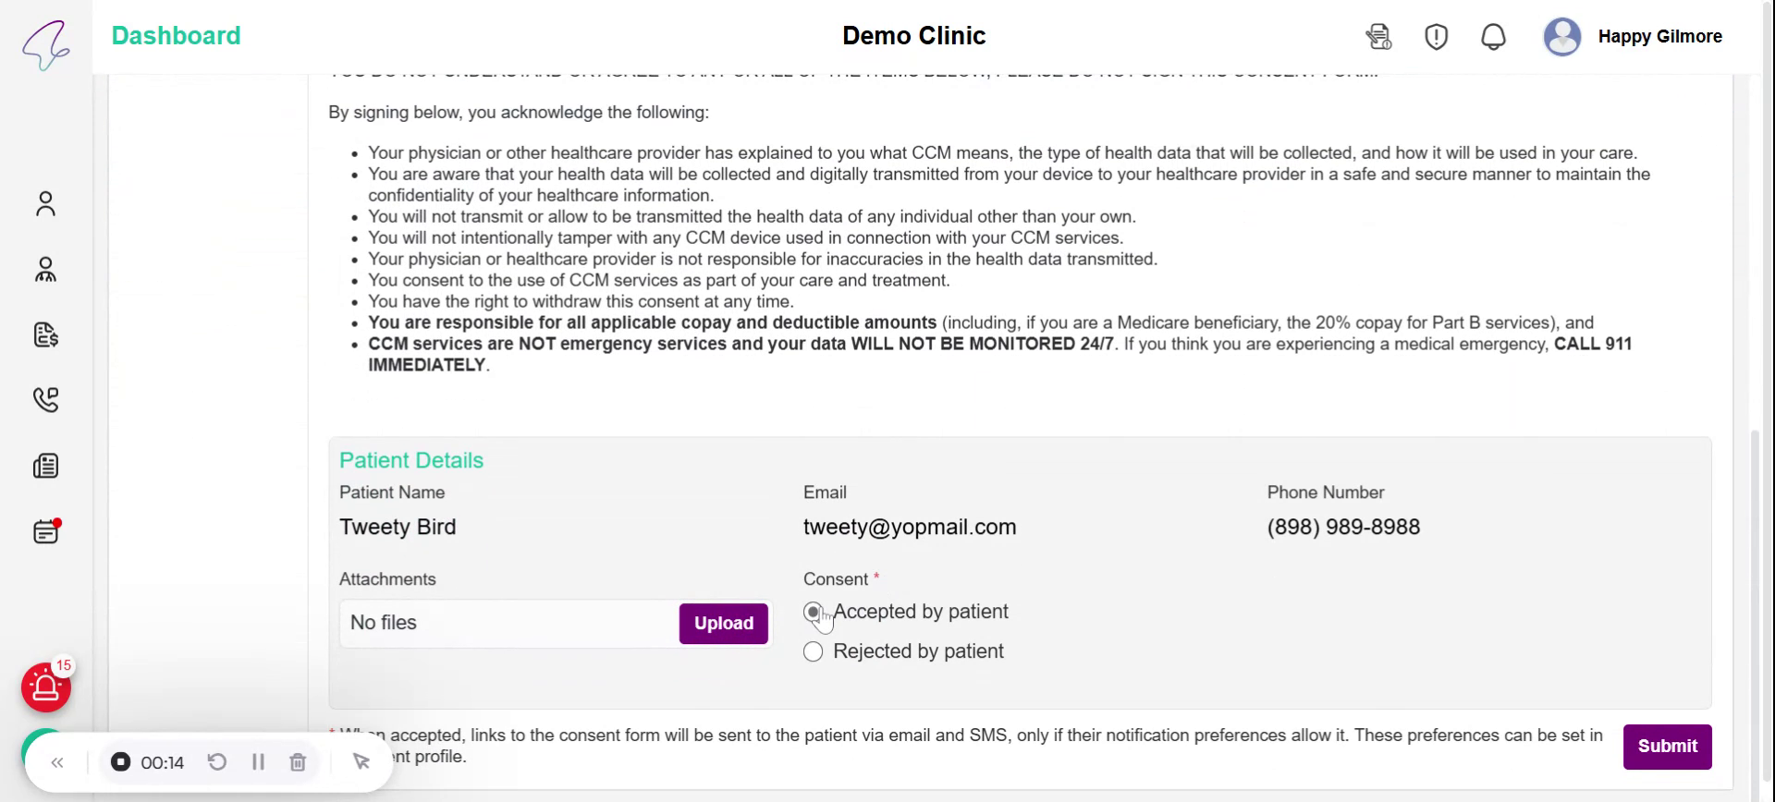Collapse the recording toolbar with double chevron
Screen dimensions: 1775x802
click(x=57, y=762)
